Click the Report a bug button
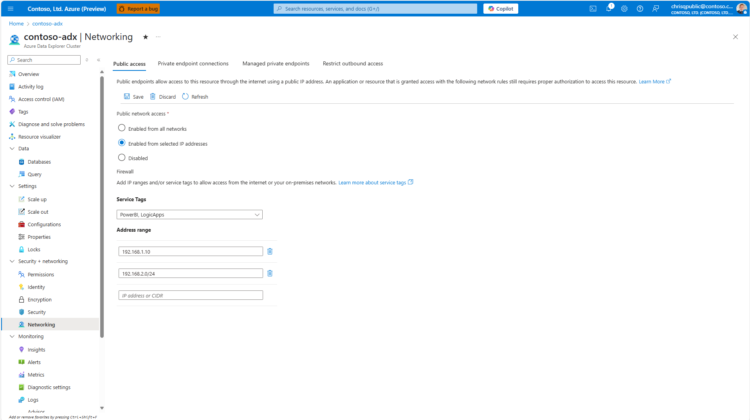The height and width of the screenshot is (420, 750). [138, 8]
